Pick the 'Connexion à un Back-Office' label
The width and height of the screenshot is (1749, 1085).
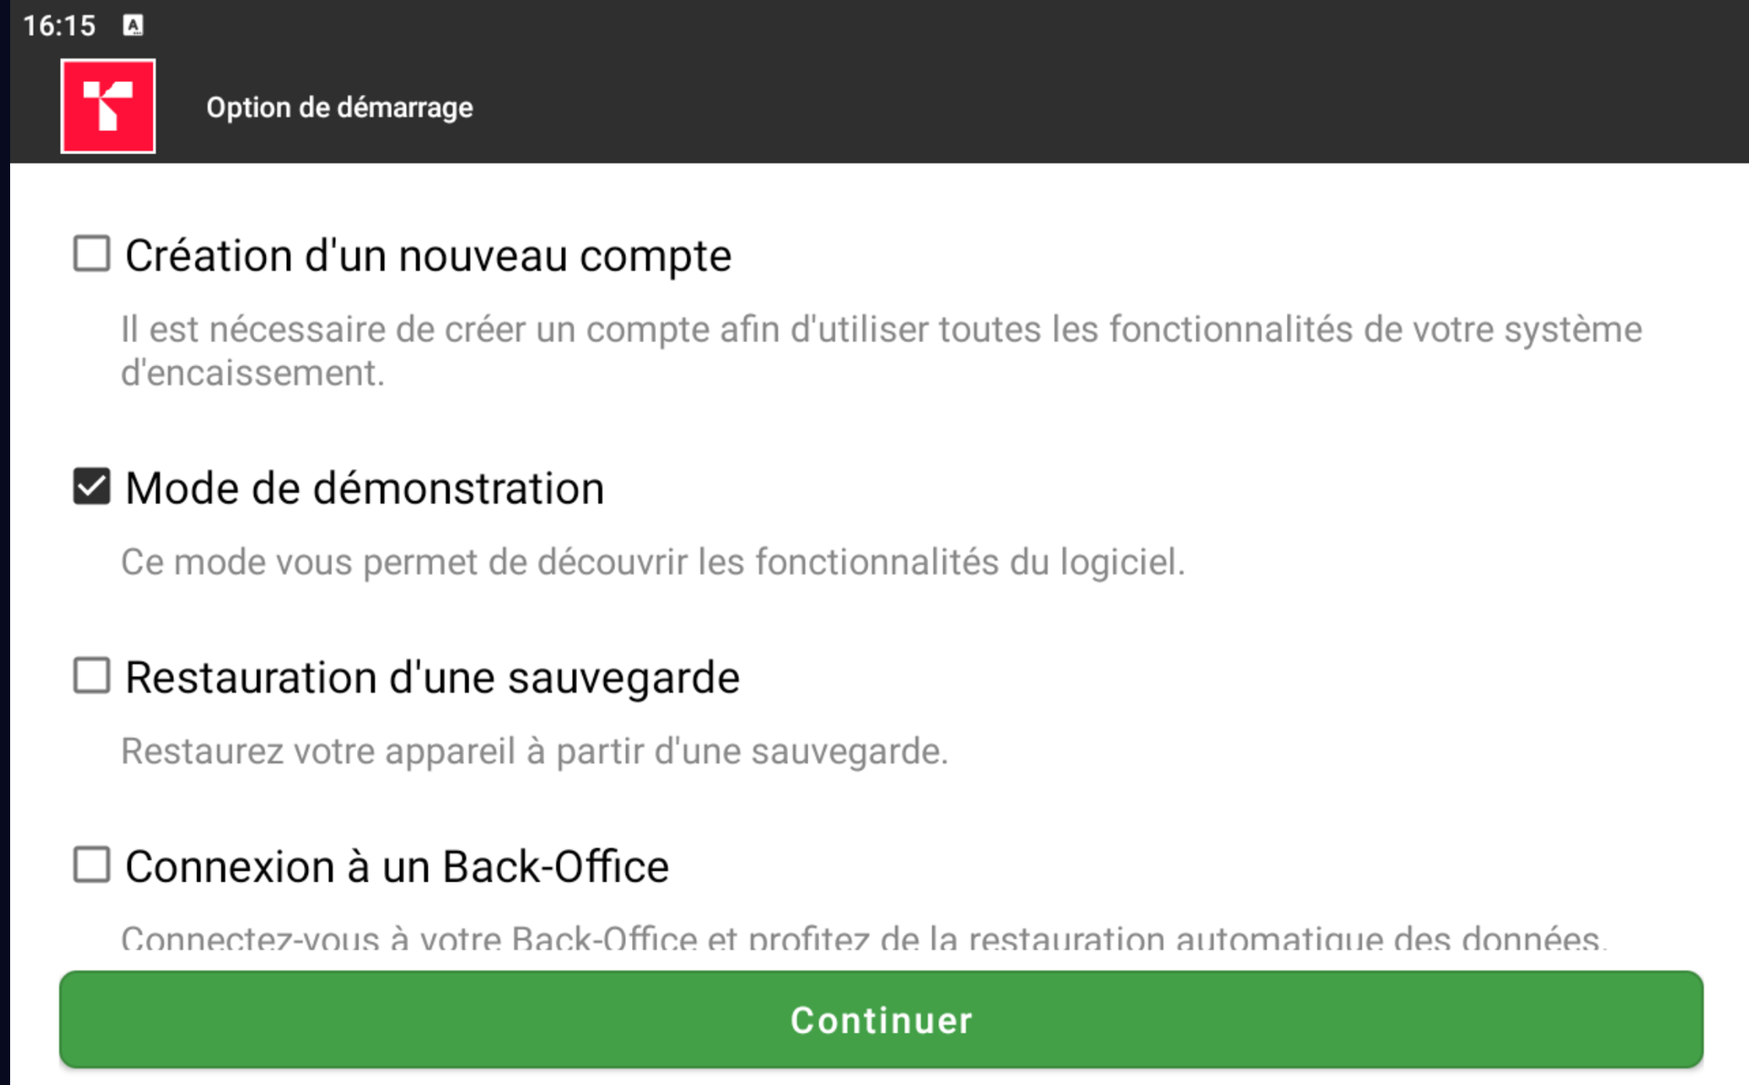pos(396,866)
